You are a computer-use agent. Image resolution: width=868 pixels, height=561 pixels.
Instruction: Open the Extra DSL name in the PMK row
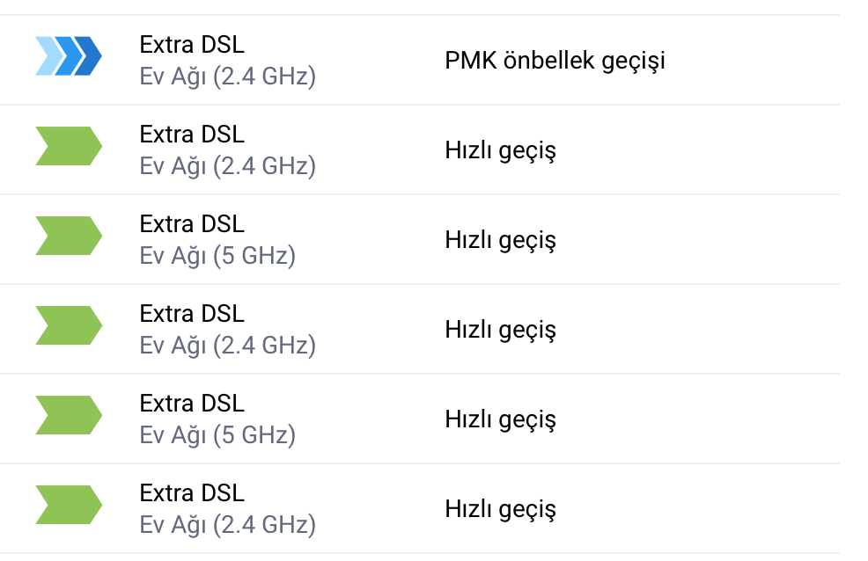192,45
